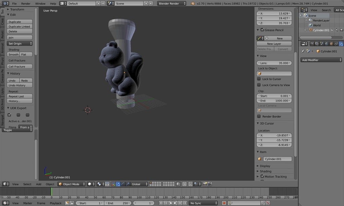Viewport: 344px width, 206px height.
Task: Expand the Display panel
Action: (265, 166)
